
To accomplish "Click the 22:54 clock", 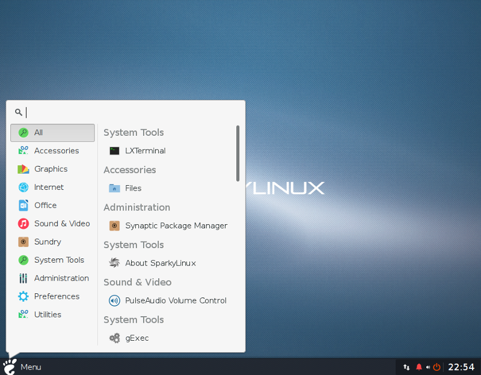I will tap(461, 367).
